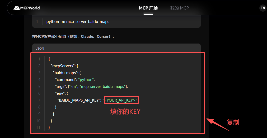The width and height of the screenshot is (267, 138).
Task: Open the 我的 MCP tab
Action: pyautogui.click(x=180, y=8)
